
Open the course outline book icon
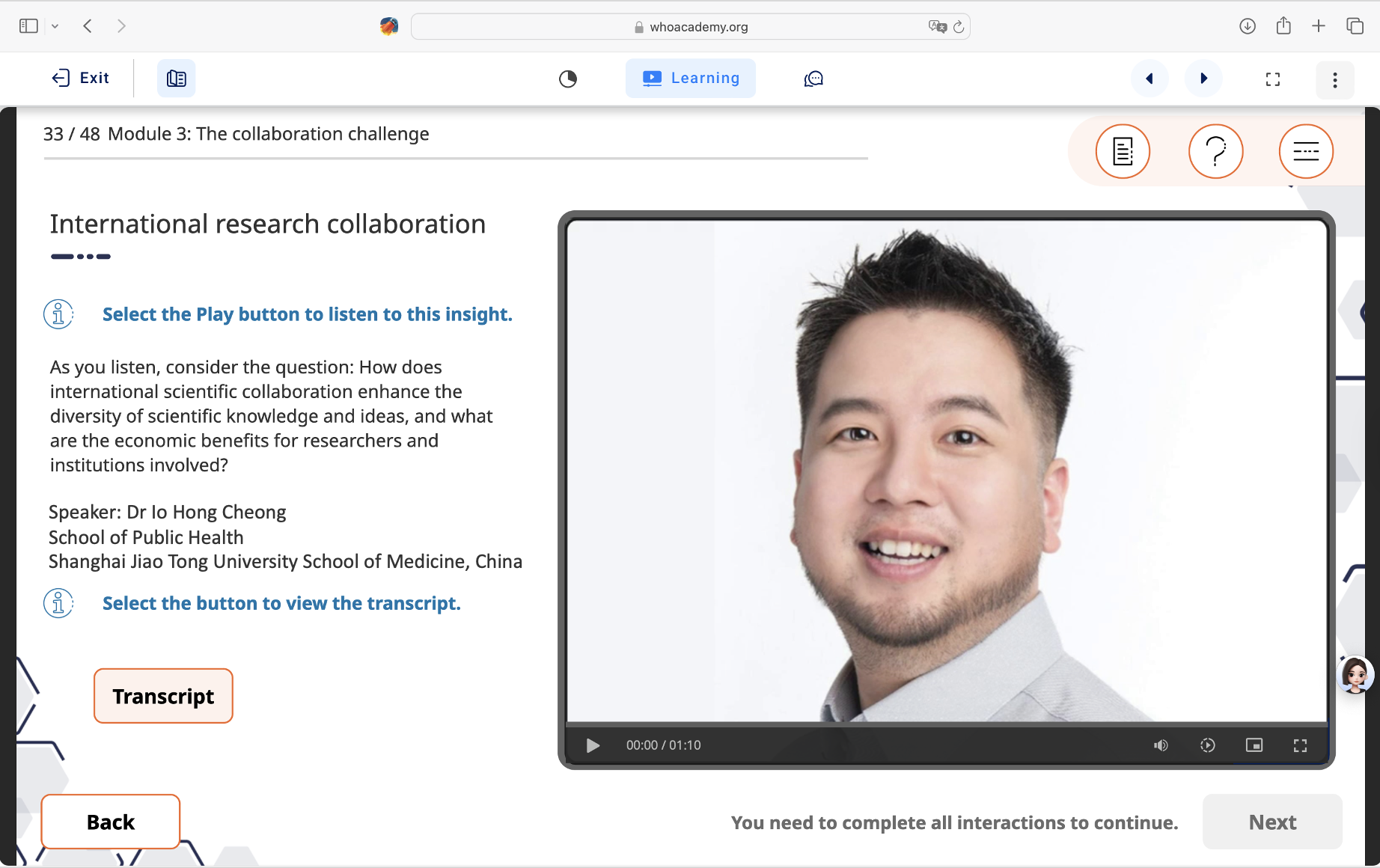coord(177,79)
